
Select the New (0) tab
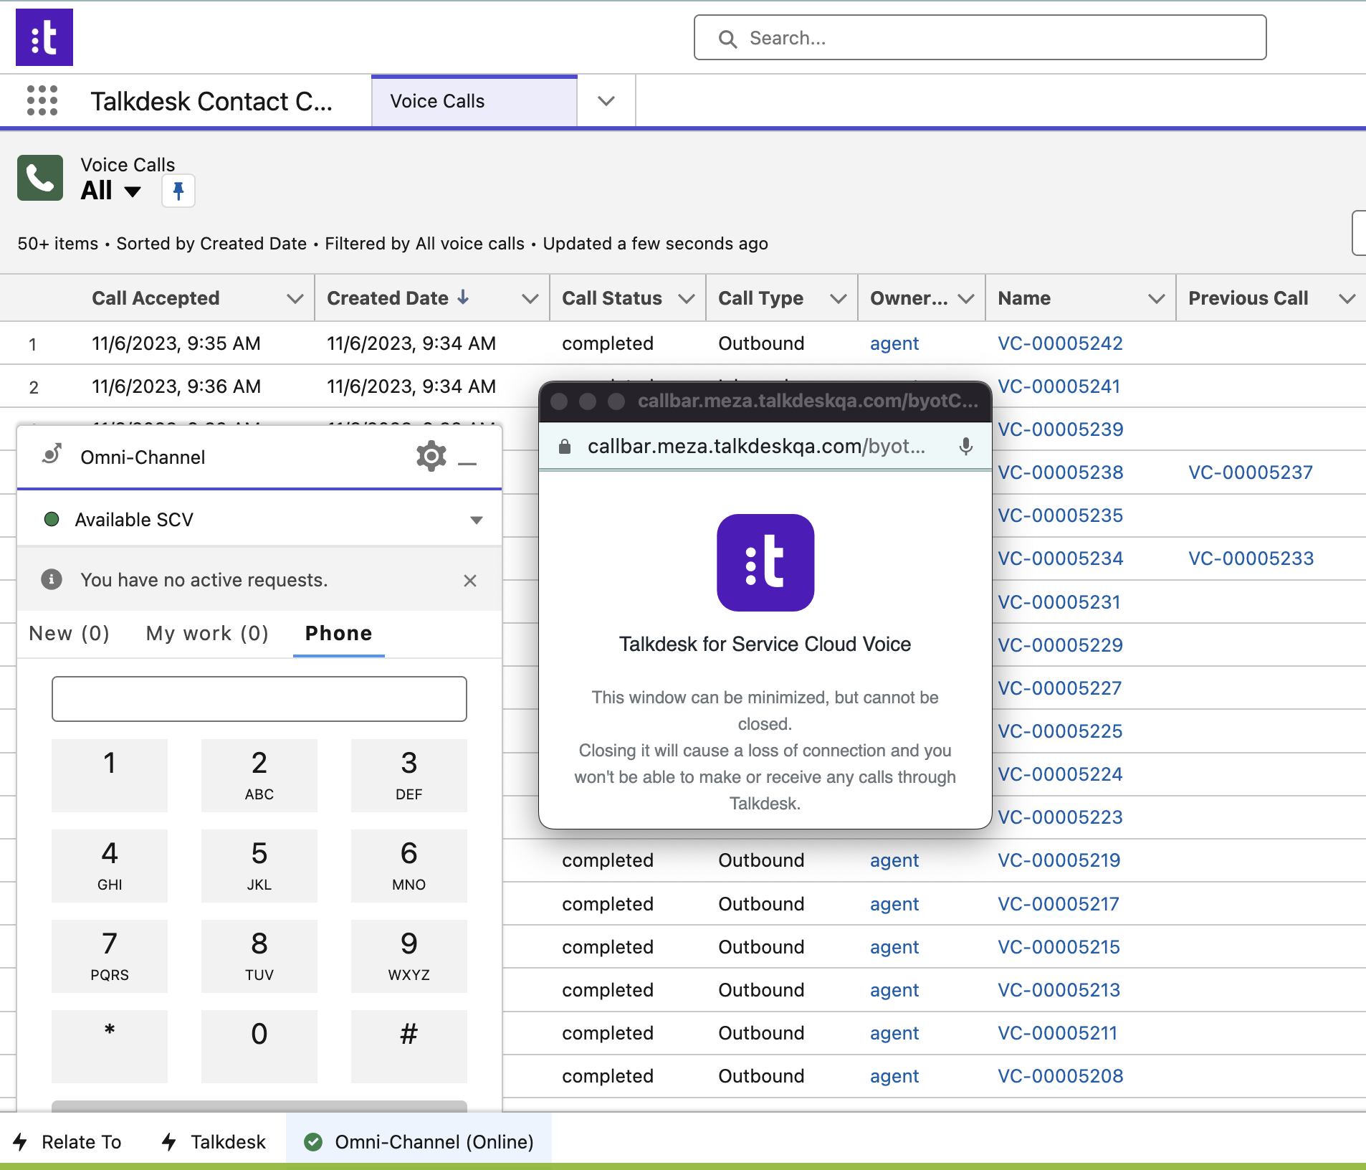[x=69, y=633]
